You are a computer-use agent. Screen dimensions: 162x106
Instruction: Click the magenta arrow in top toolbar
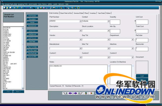(x=28, y=8)
